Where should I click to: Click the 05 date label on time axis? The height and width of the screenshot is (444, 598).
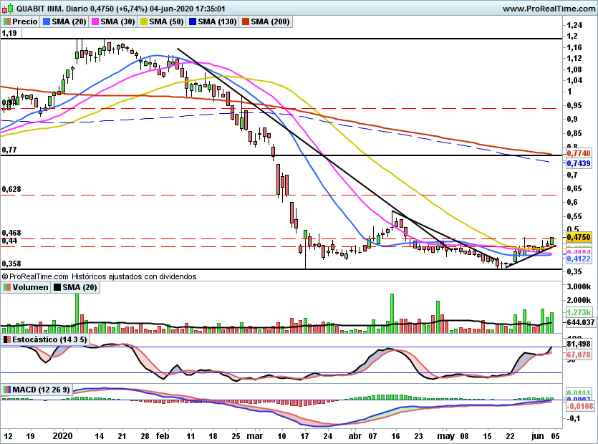[x=555, y=436]
